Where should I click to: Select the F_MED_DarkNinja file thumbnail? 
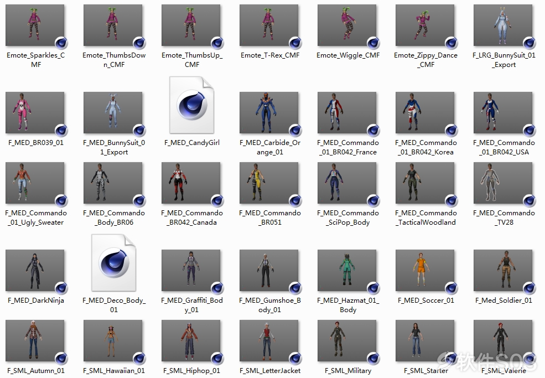coord(35,270)
